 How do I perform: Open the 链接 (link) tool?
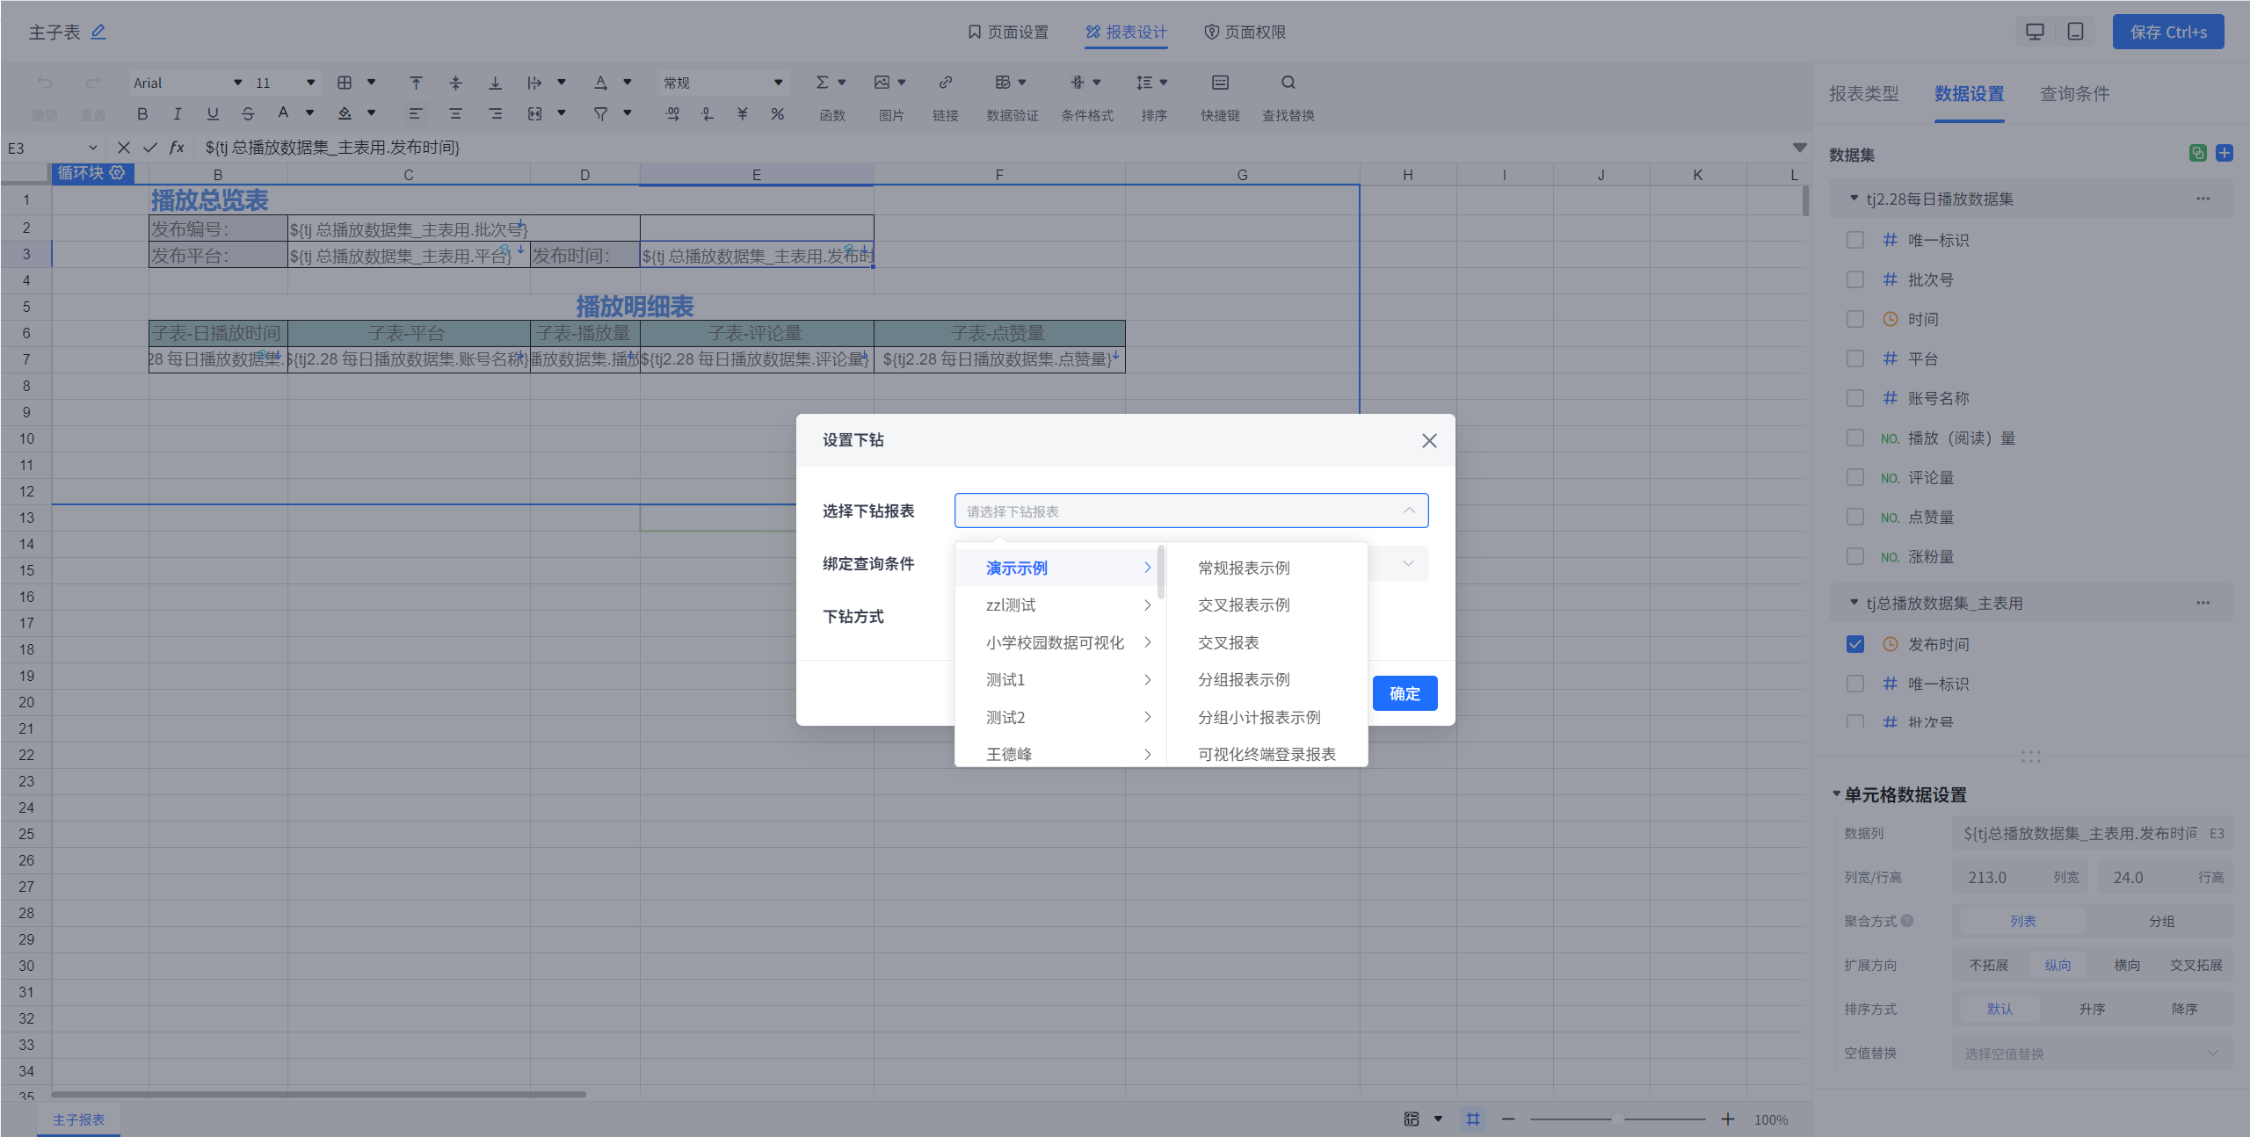pos(945,97)
